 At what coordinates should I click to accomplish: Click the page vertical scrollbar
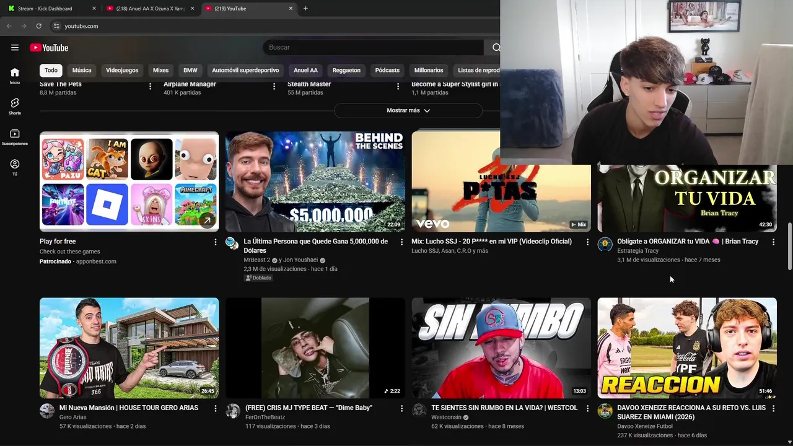coord(789,246)
